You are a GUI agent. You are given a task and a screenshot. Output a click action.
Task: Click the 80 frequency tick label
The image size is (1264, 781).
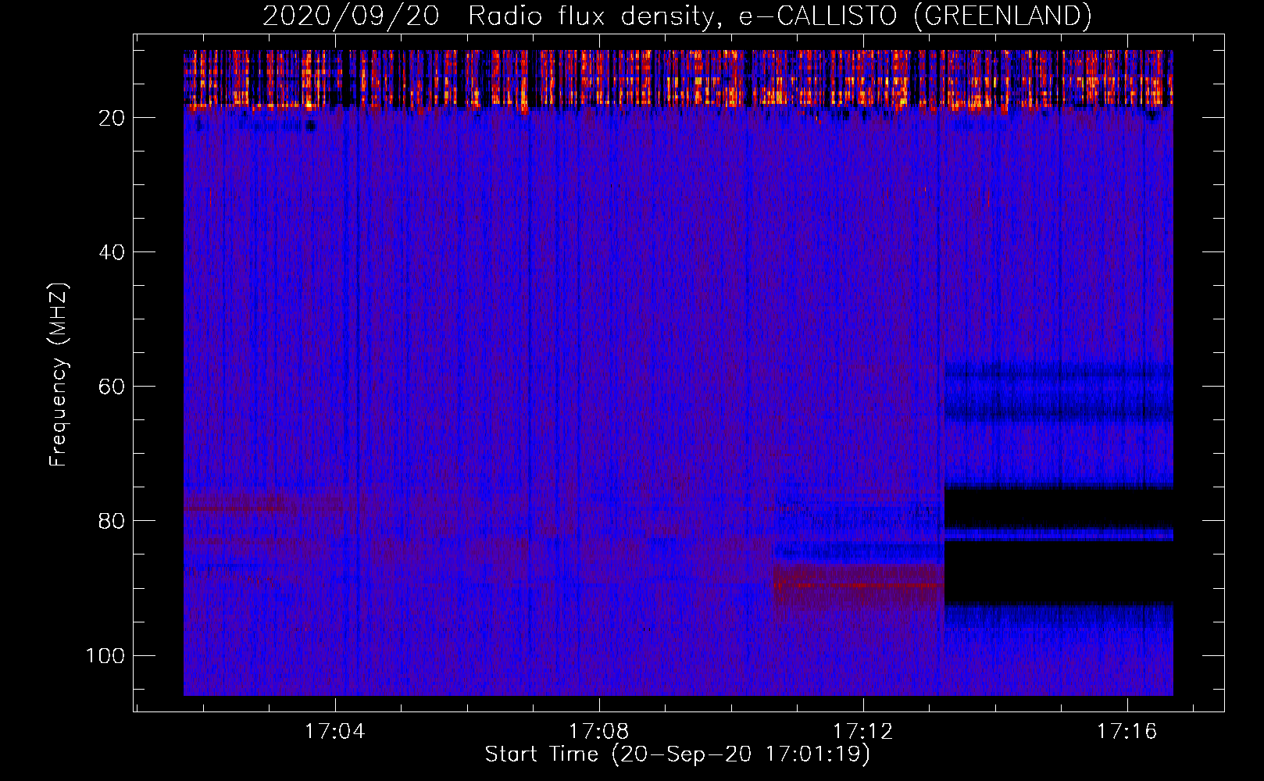tap(112, 521)
